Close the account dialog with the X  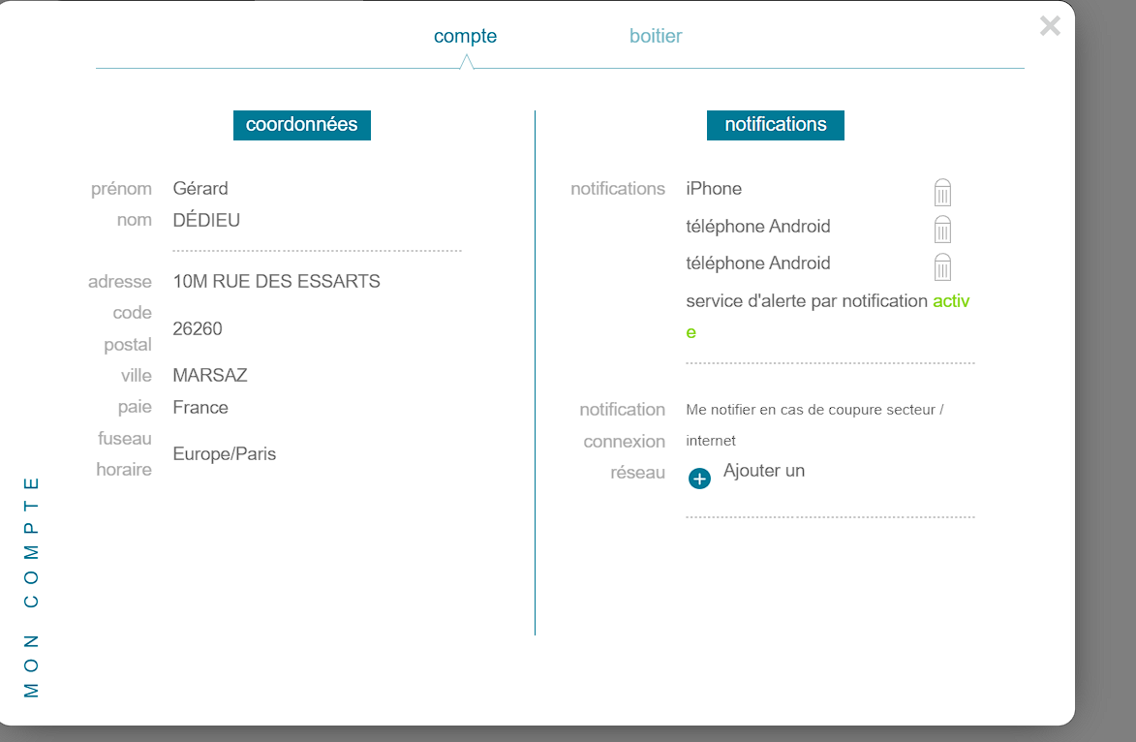[x=1050, y=26]
